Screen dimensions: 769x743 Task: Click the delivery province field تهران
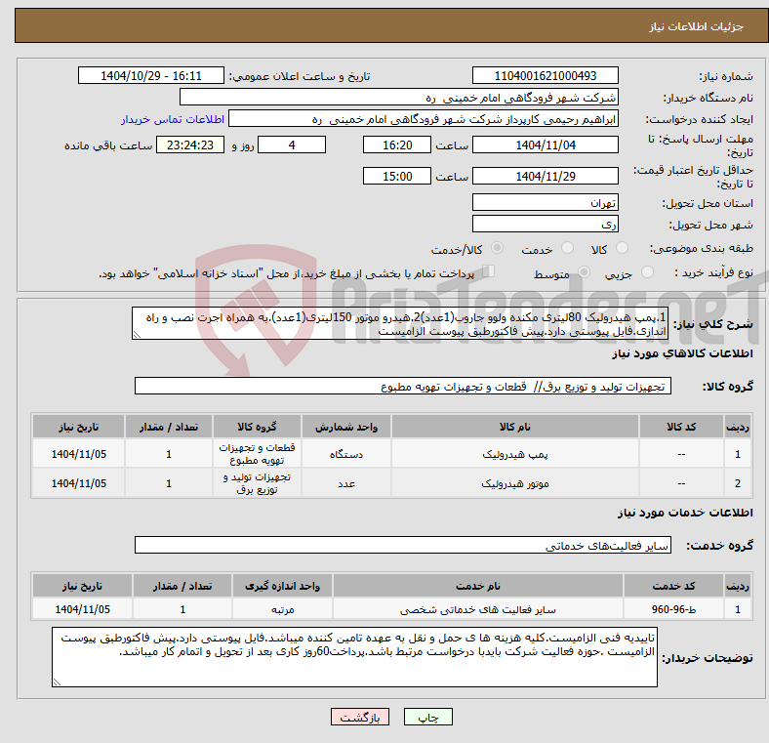click(545, 202)
